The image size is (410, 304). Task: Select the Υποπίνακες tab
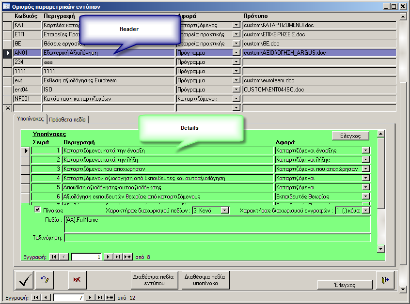pos(30,119)
